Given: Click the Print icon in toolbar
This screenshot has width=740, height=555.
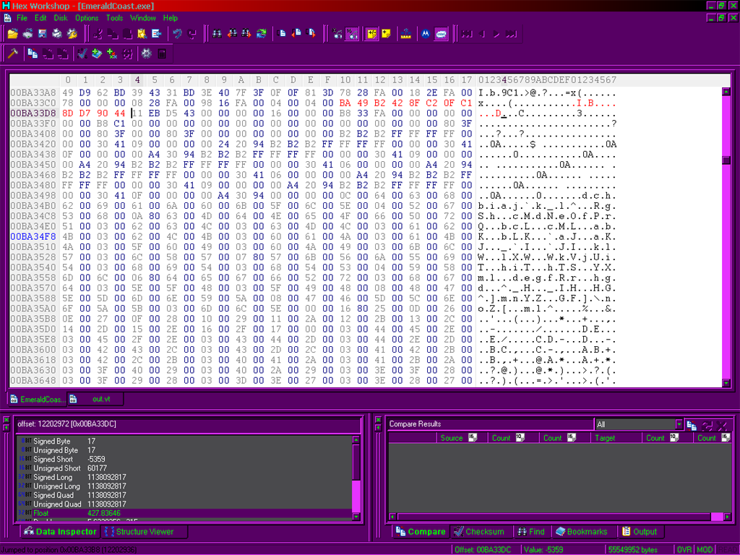Looking at the screenshot, I should point(57,34).
